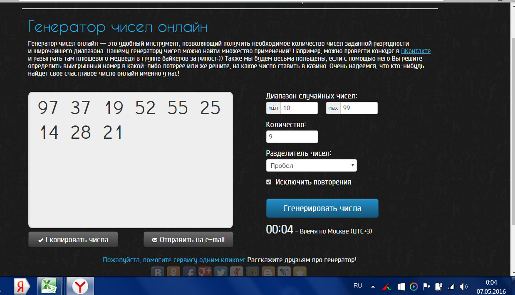Screen dimensions: 515x295
Task: Follow the ВКонтакте link in the description
Action: tap(415, 51)
